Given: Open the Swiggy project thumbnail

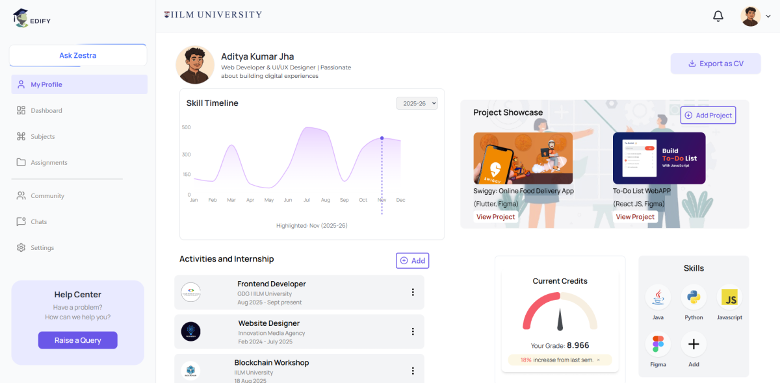Looking at the screenshot, I should 523,158.
